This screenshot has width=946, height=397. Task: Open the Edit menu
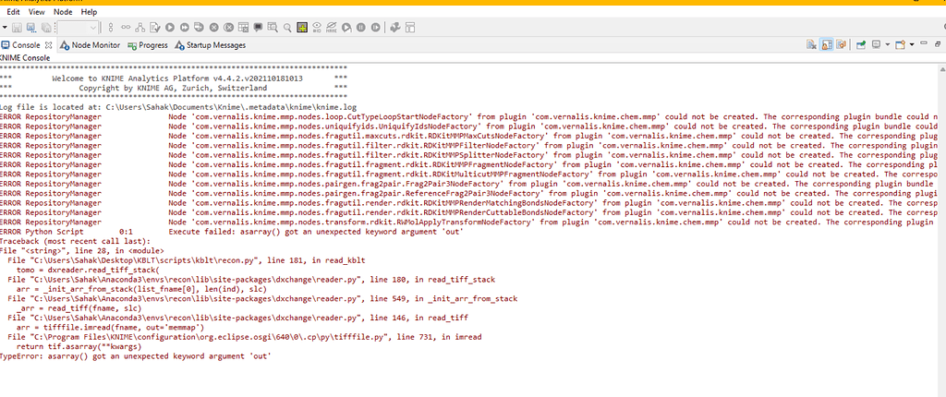click(14, 12)
